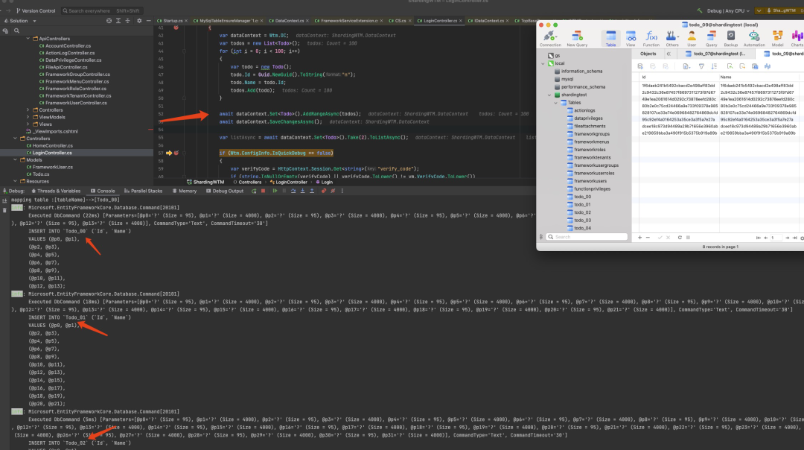This screenshot has width=804, height=450.
Task: Expand Views folder in Solution tree
Action: pos(28,124)
